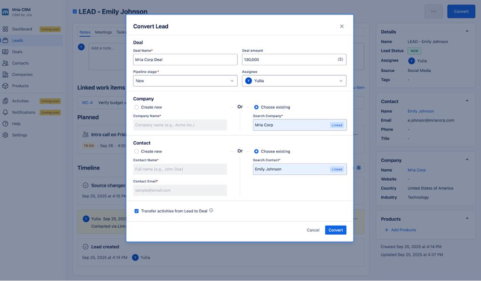The height and width of the screenshot is (281, 481).
Task: Close the Convert Lead dialog
Action: (x=342, y=27)
